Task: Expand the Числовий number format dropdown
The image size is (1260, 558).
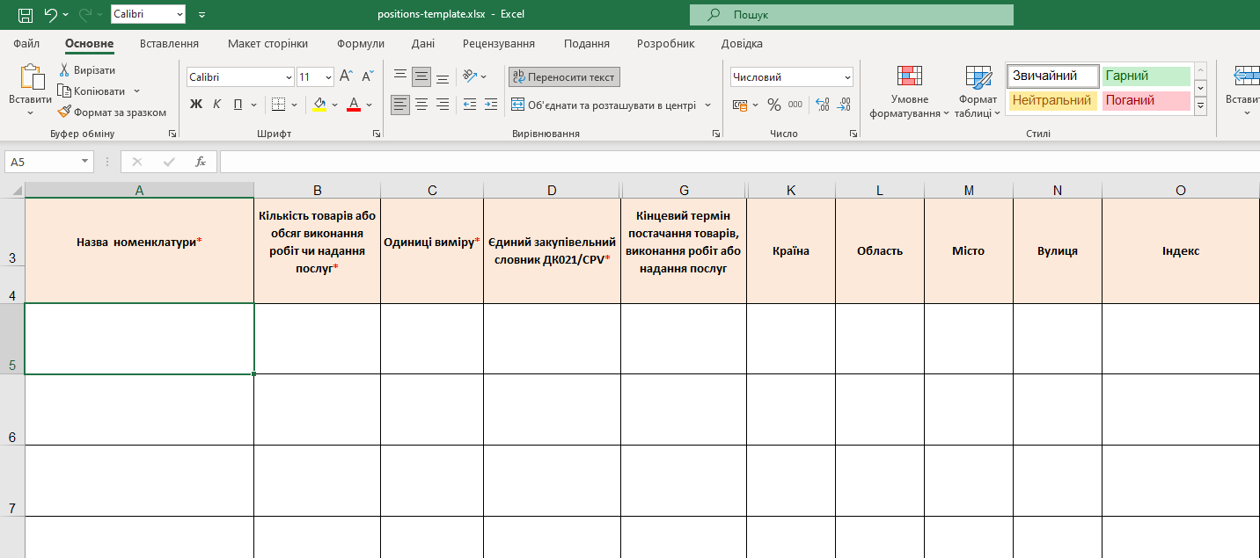Action: coord(846,77)
